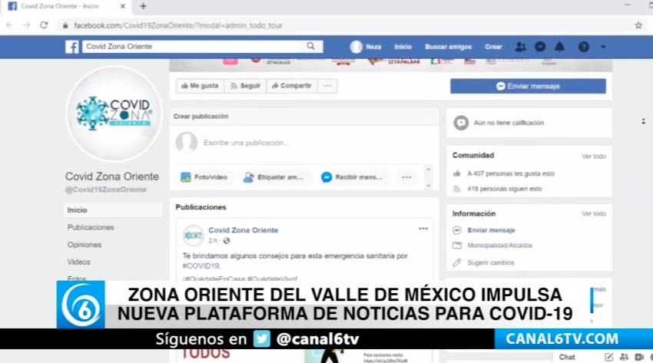Image resolution: width=653 pixels, height=363 pixels.
Task: Click 'A 407 personas les gusta esto'
Action: [511, 173]
